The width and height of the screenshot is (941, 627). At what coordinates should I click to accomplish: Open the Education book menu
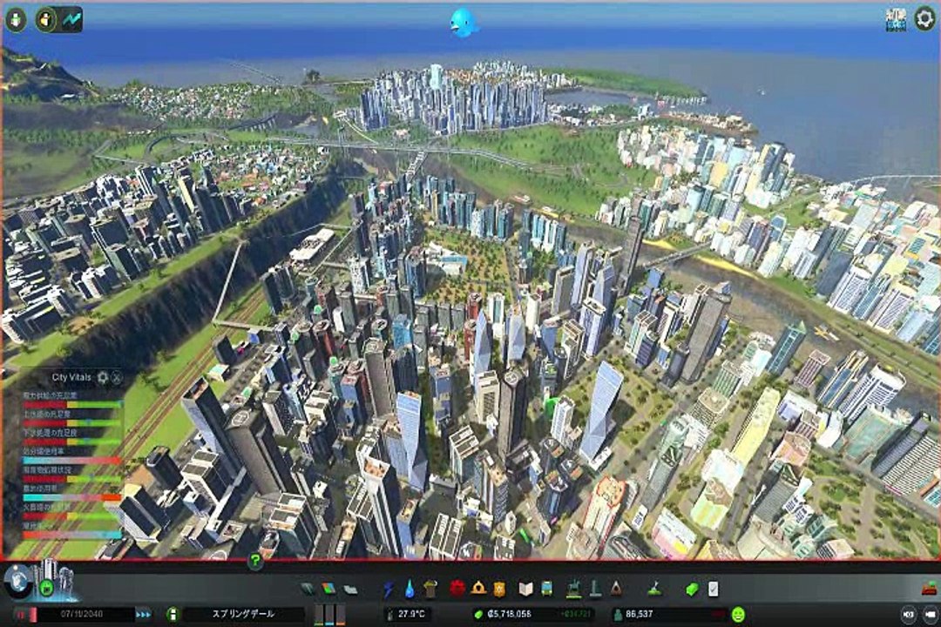click(x=525, y=589)
